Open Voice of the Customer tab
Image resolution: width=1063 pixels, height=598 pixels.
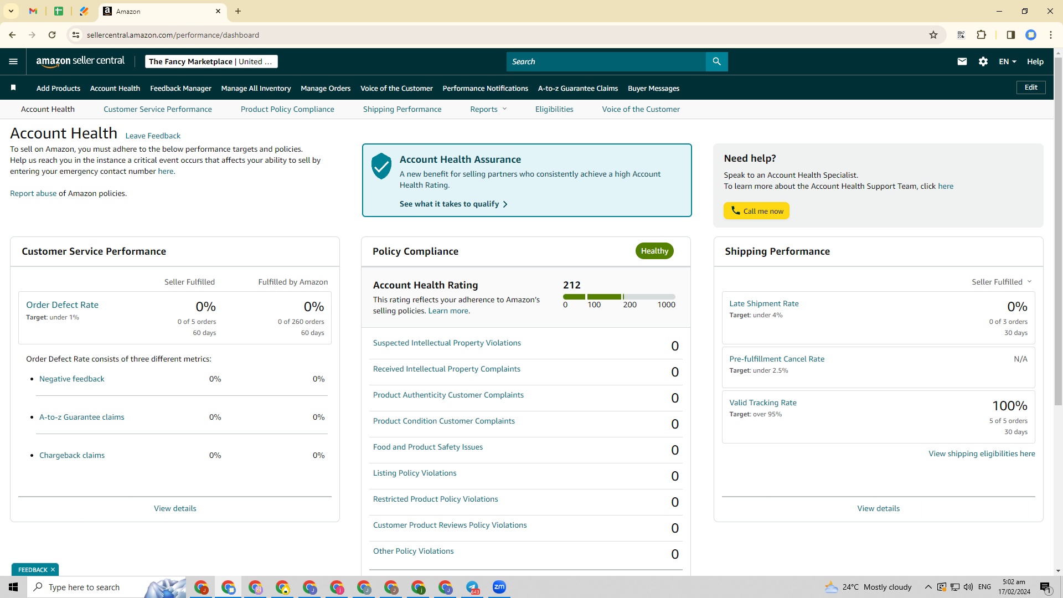click(x=641, y=109)
